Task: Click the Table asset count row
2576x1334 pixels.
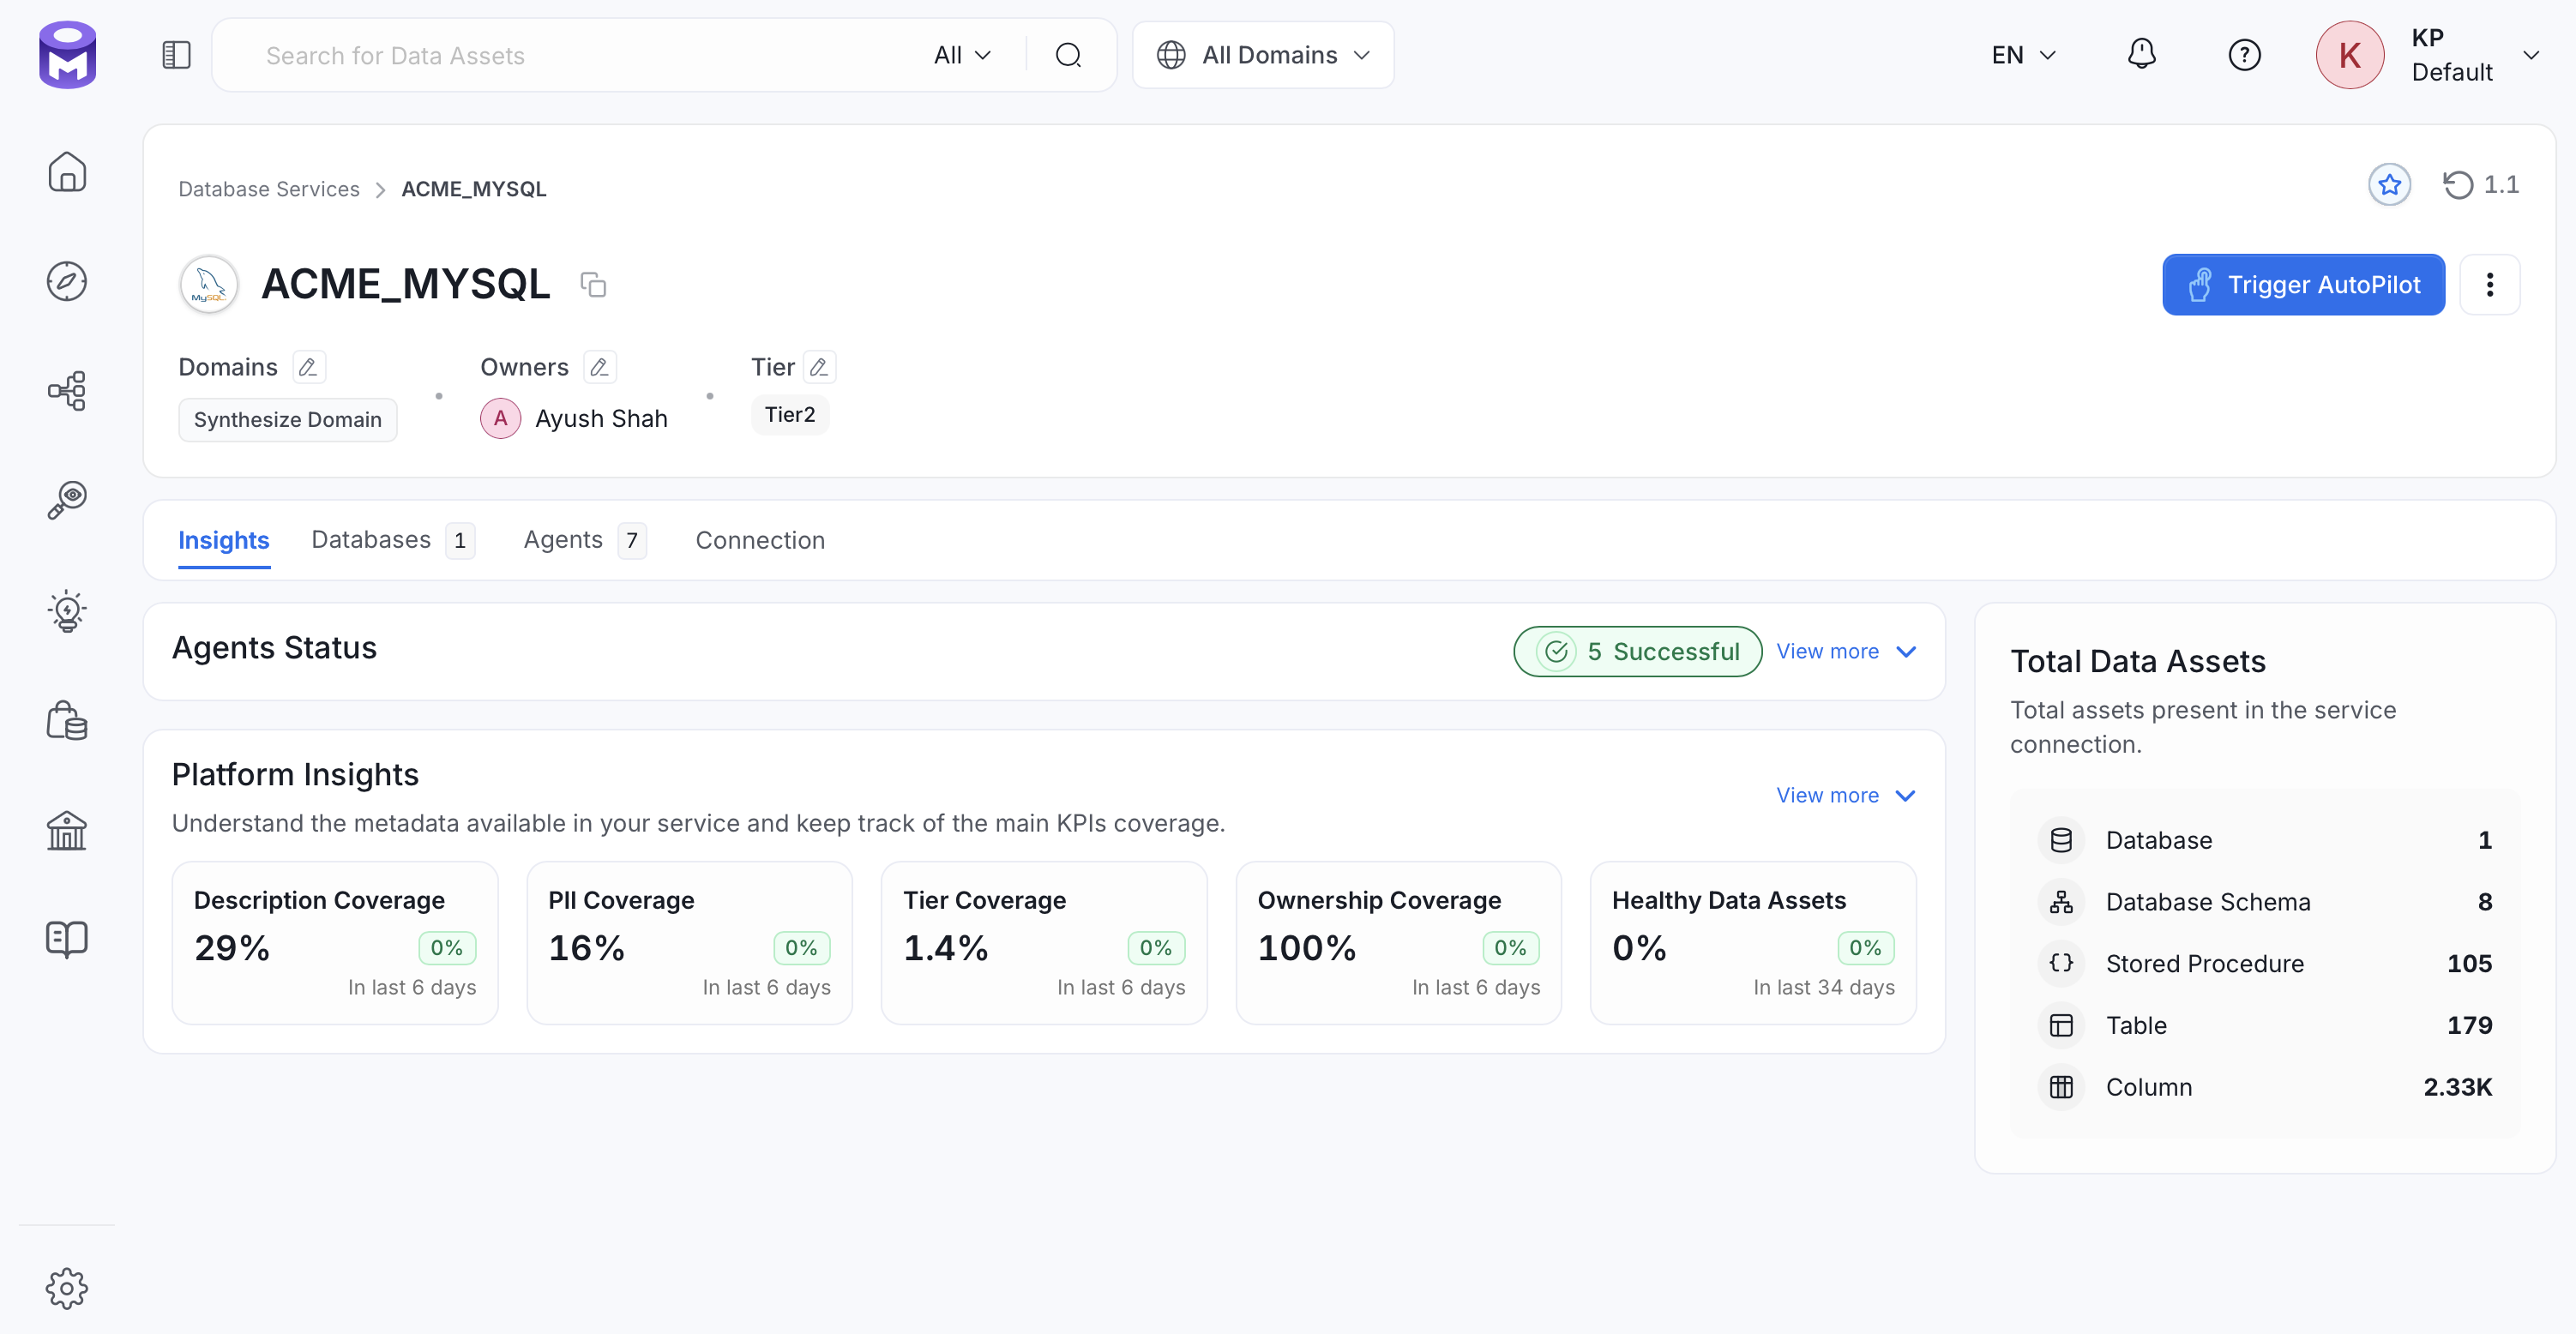Action: (x=2265, y=1026)
